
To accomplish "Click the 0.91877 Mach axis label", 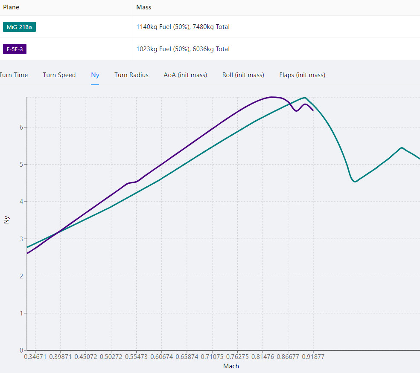I will tap(313, 357).
